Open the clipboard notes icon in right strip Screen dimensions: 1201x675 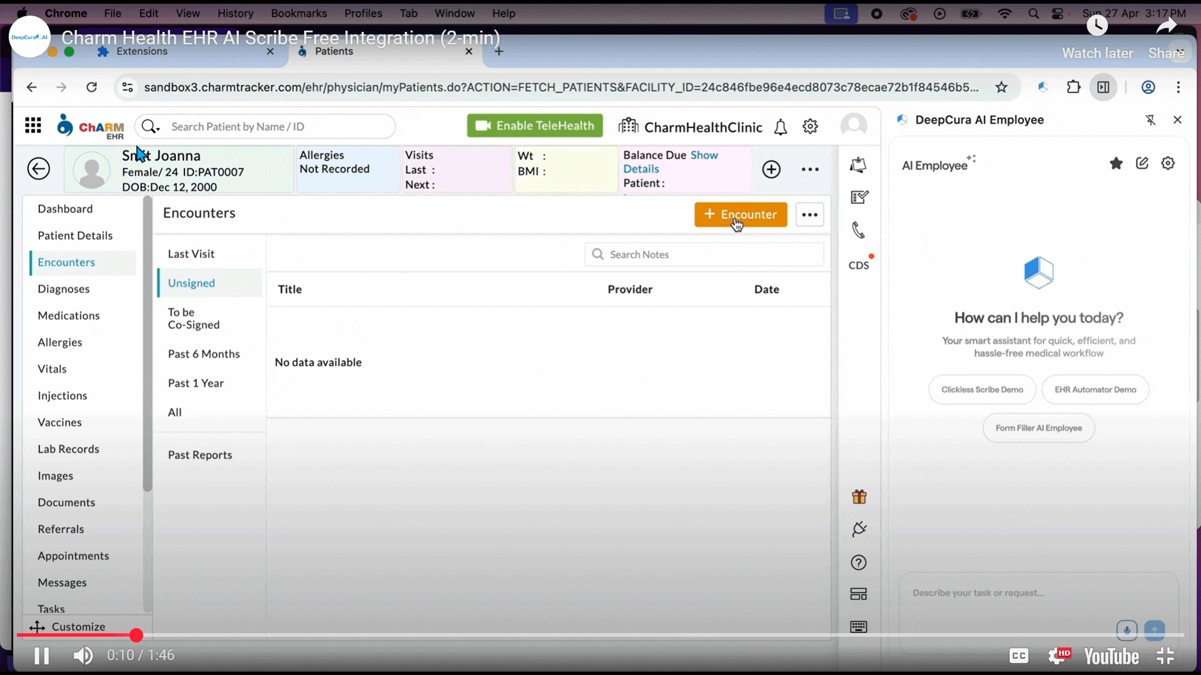pyautogui.click(x=858, y=165)
